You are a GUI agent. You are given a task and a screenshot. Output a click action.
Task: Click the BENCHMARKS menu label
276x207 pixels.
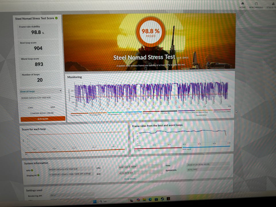click(256, 7)
